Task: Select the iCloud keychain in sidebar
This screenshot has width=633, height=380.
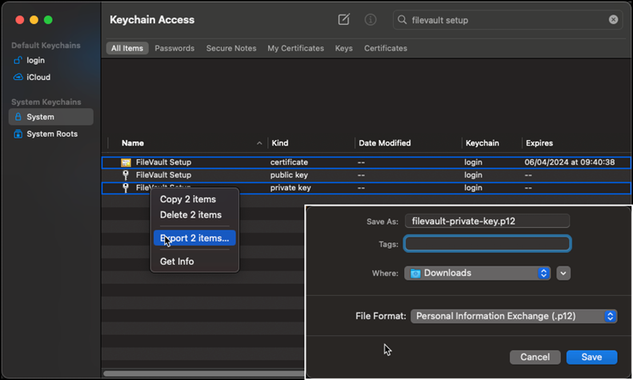Action: click(x=38, y=77)
